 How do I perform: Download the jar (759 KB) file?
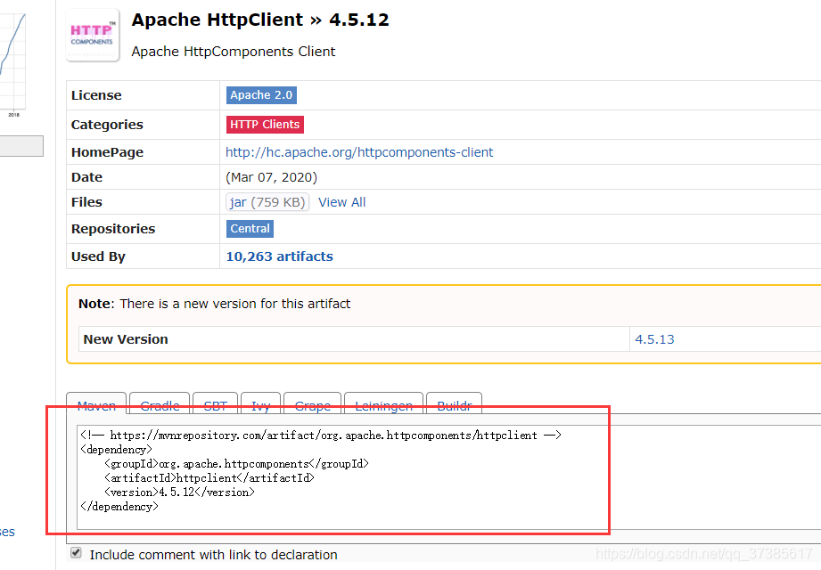[267, 202]
